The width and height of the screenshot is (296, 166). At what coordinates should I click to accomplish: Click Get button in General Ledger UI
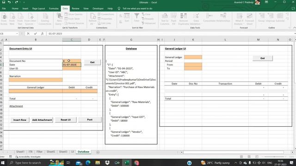pos(263,58)
